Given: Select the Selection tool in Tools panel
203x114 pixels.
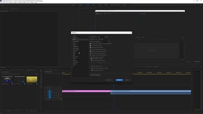Looking at the screenshot, I should point(41,71).
